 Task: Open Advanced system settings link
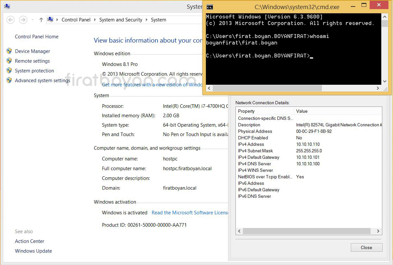click(x=43, y=81)
